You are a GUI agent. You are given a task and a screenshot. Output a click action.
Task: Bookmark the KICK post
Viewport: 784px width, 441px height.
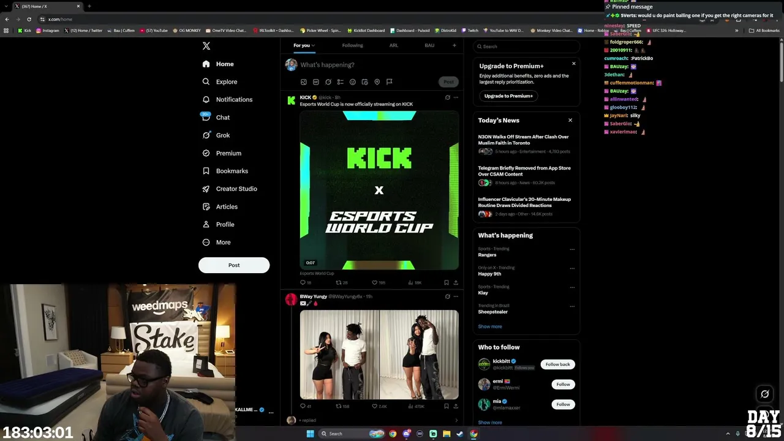(447, 282)
